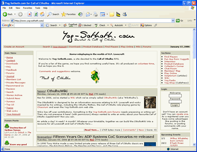Click the Login button
This screenshot has width=197, height=152.
point(175,105)
